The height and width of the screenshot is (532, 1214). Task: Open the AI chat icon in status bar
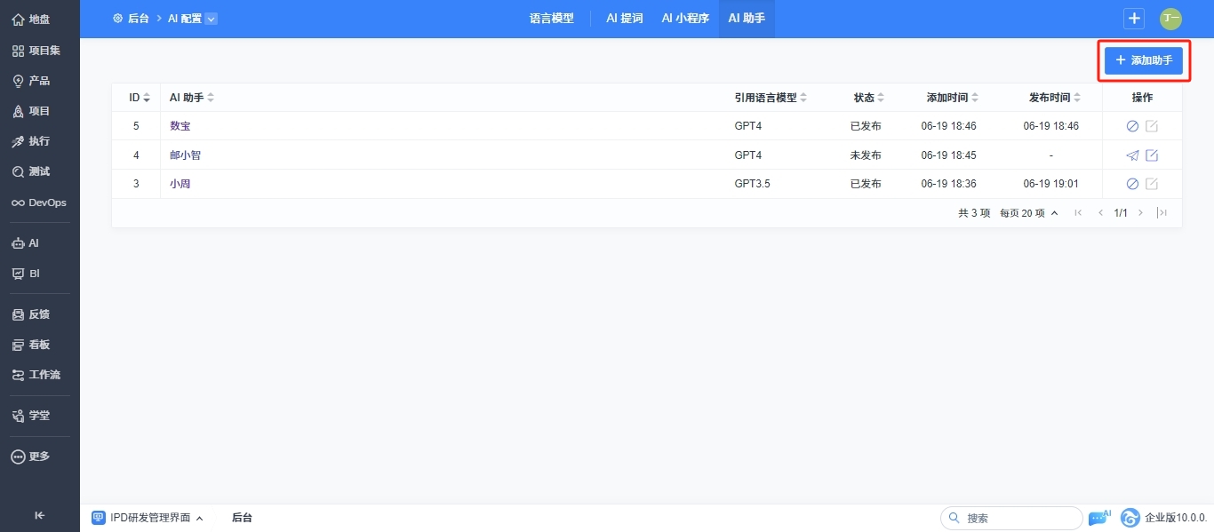(1098, 518)
